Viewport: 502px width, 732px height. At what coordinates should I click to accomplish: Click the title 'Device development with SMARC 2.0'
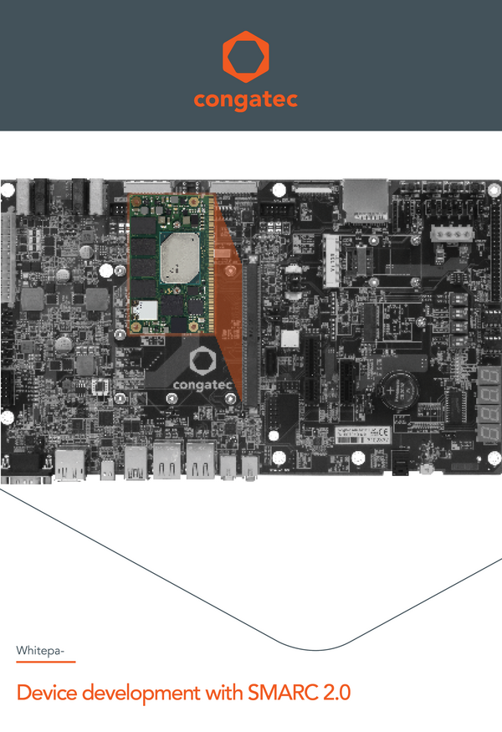click(x=183, y=693)
